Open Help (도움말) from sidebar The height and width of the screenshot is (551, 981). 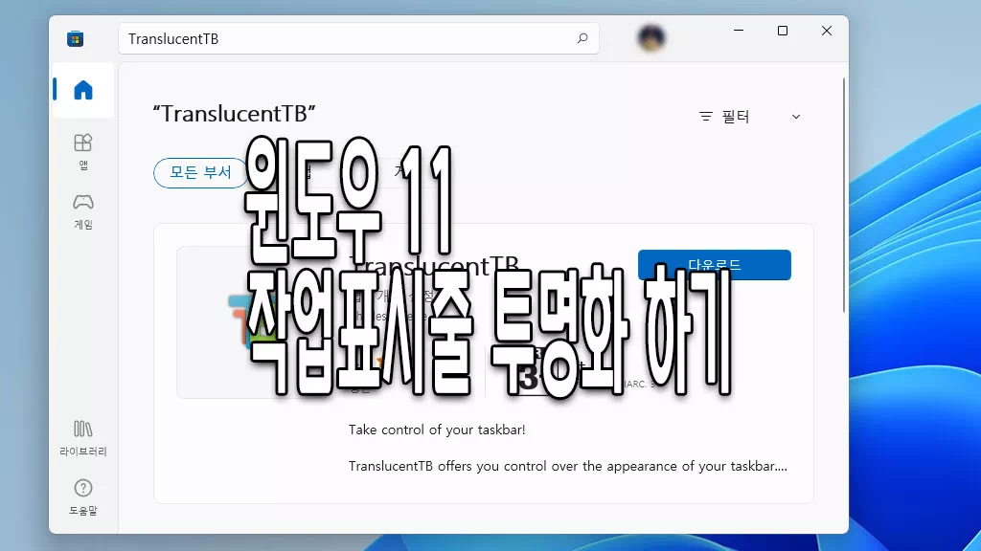pyautogui.click(x=83, y=496)
